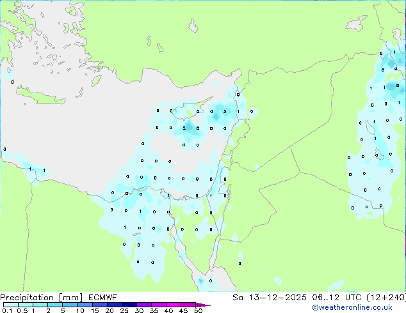Pick the 15–20 mm legend color box

point(100,305)
